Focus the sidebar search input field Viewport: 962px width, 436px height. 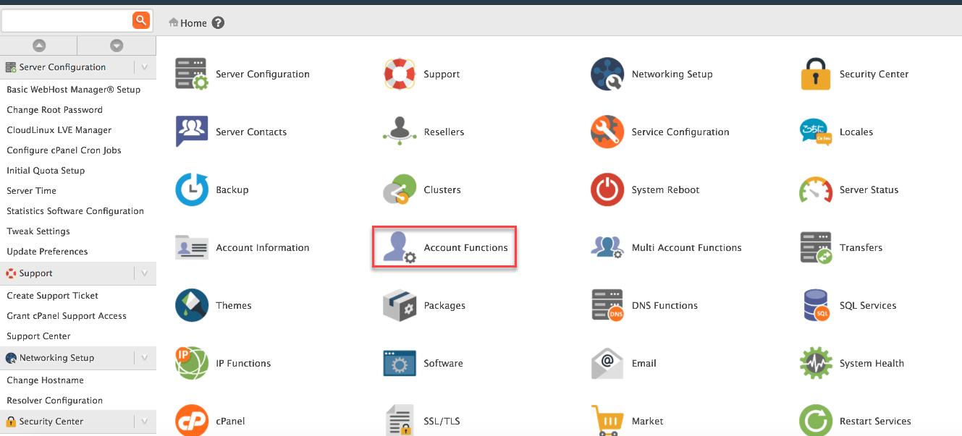(x=67, y=21)
